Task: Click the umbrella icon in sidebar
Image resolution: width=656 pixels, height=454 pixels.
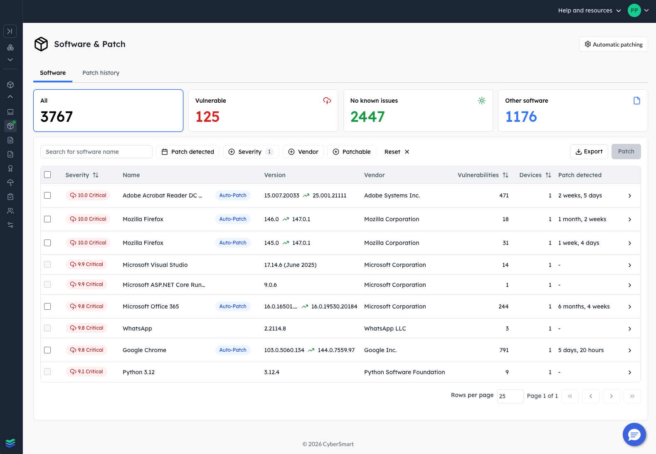Action: [x=10, y=183]
